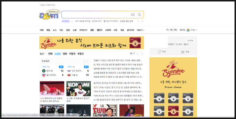Open the 쇼핑 menu item
The height and width of the screenshot is (119, 236).
coord(75,30)
